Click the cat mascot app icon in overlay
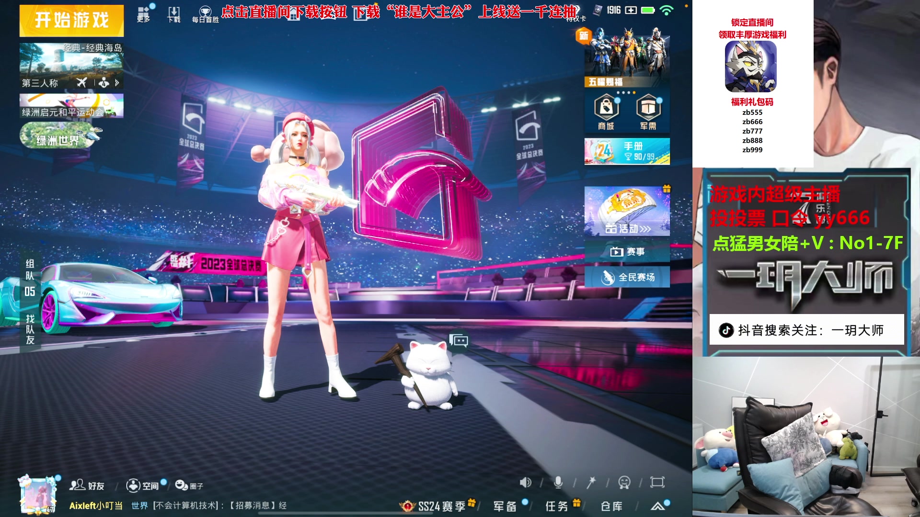 point(751,67)
